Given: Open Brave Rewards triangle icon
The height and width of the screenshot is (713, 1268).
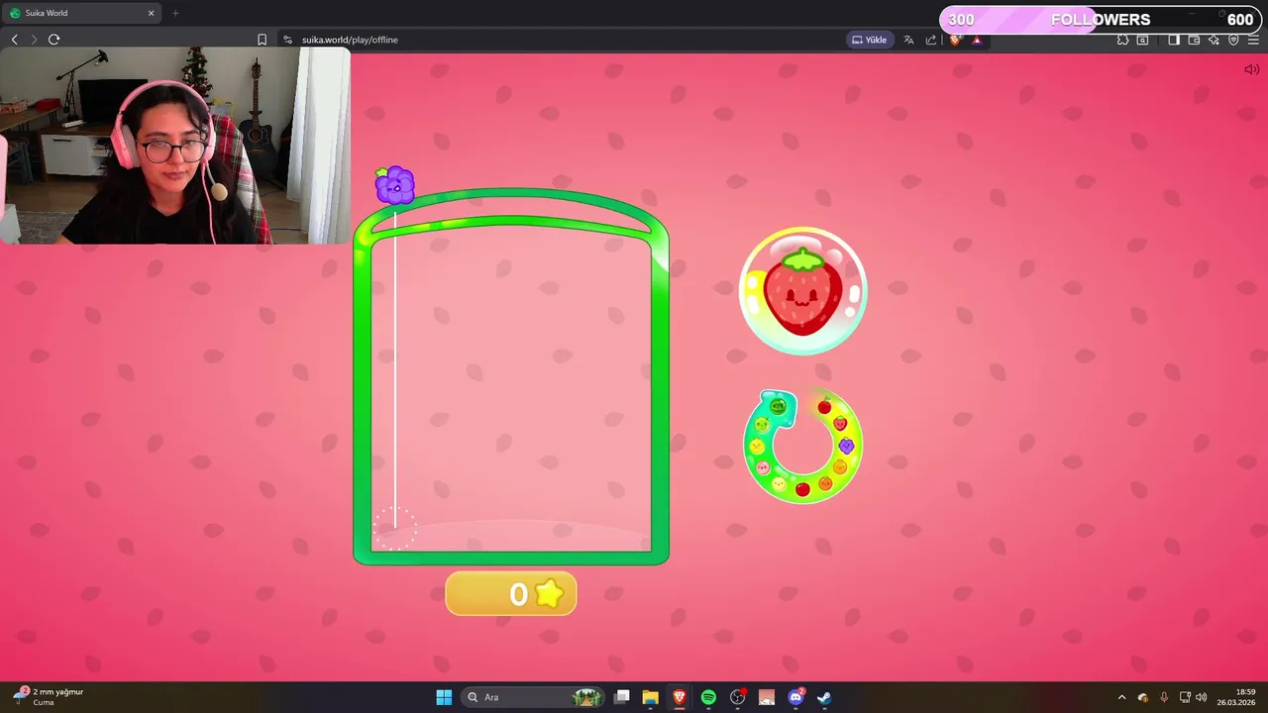Looking at the screenshot, I should (977, 40).
